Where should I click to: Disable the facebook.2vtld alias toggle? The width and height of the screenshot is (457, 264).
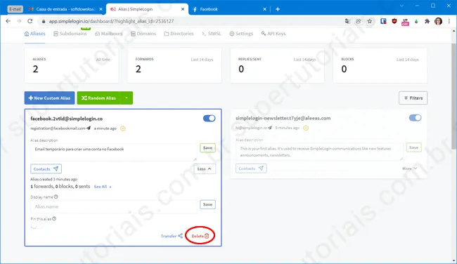click(x=210, y=118)
